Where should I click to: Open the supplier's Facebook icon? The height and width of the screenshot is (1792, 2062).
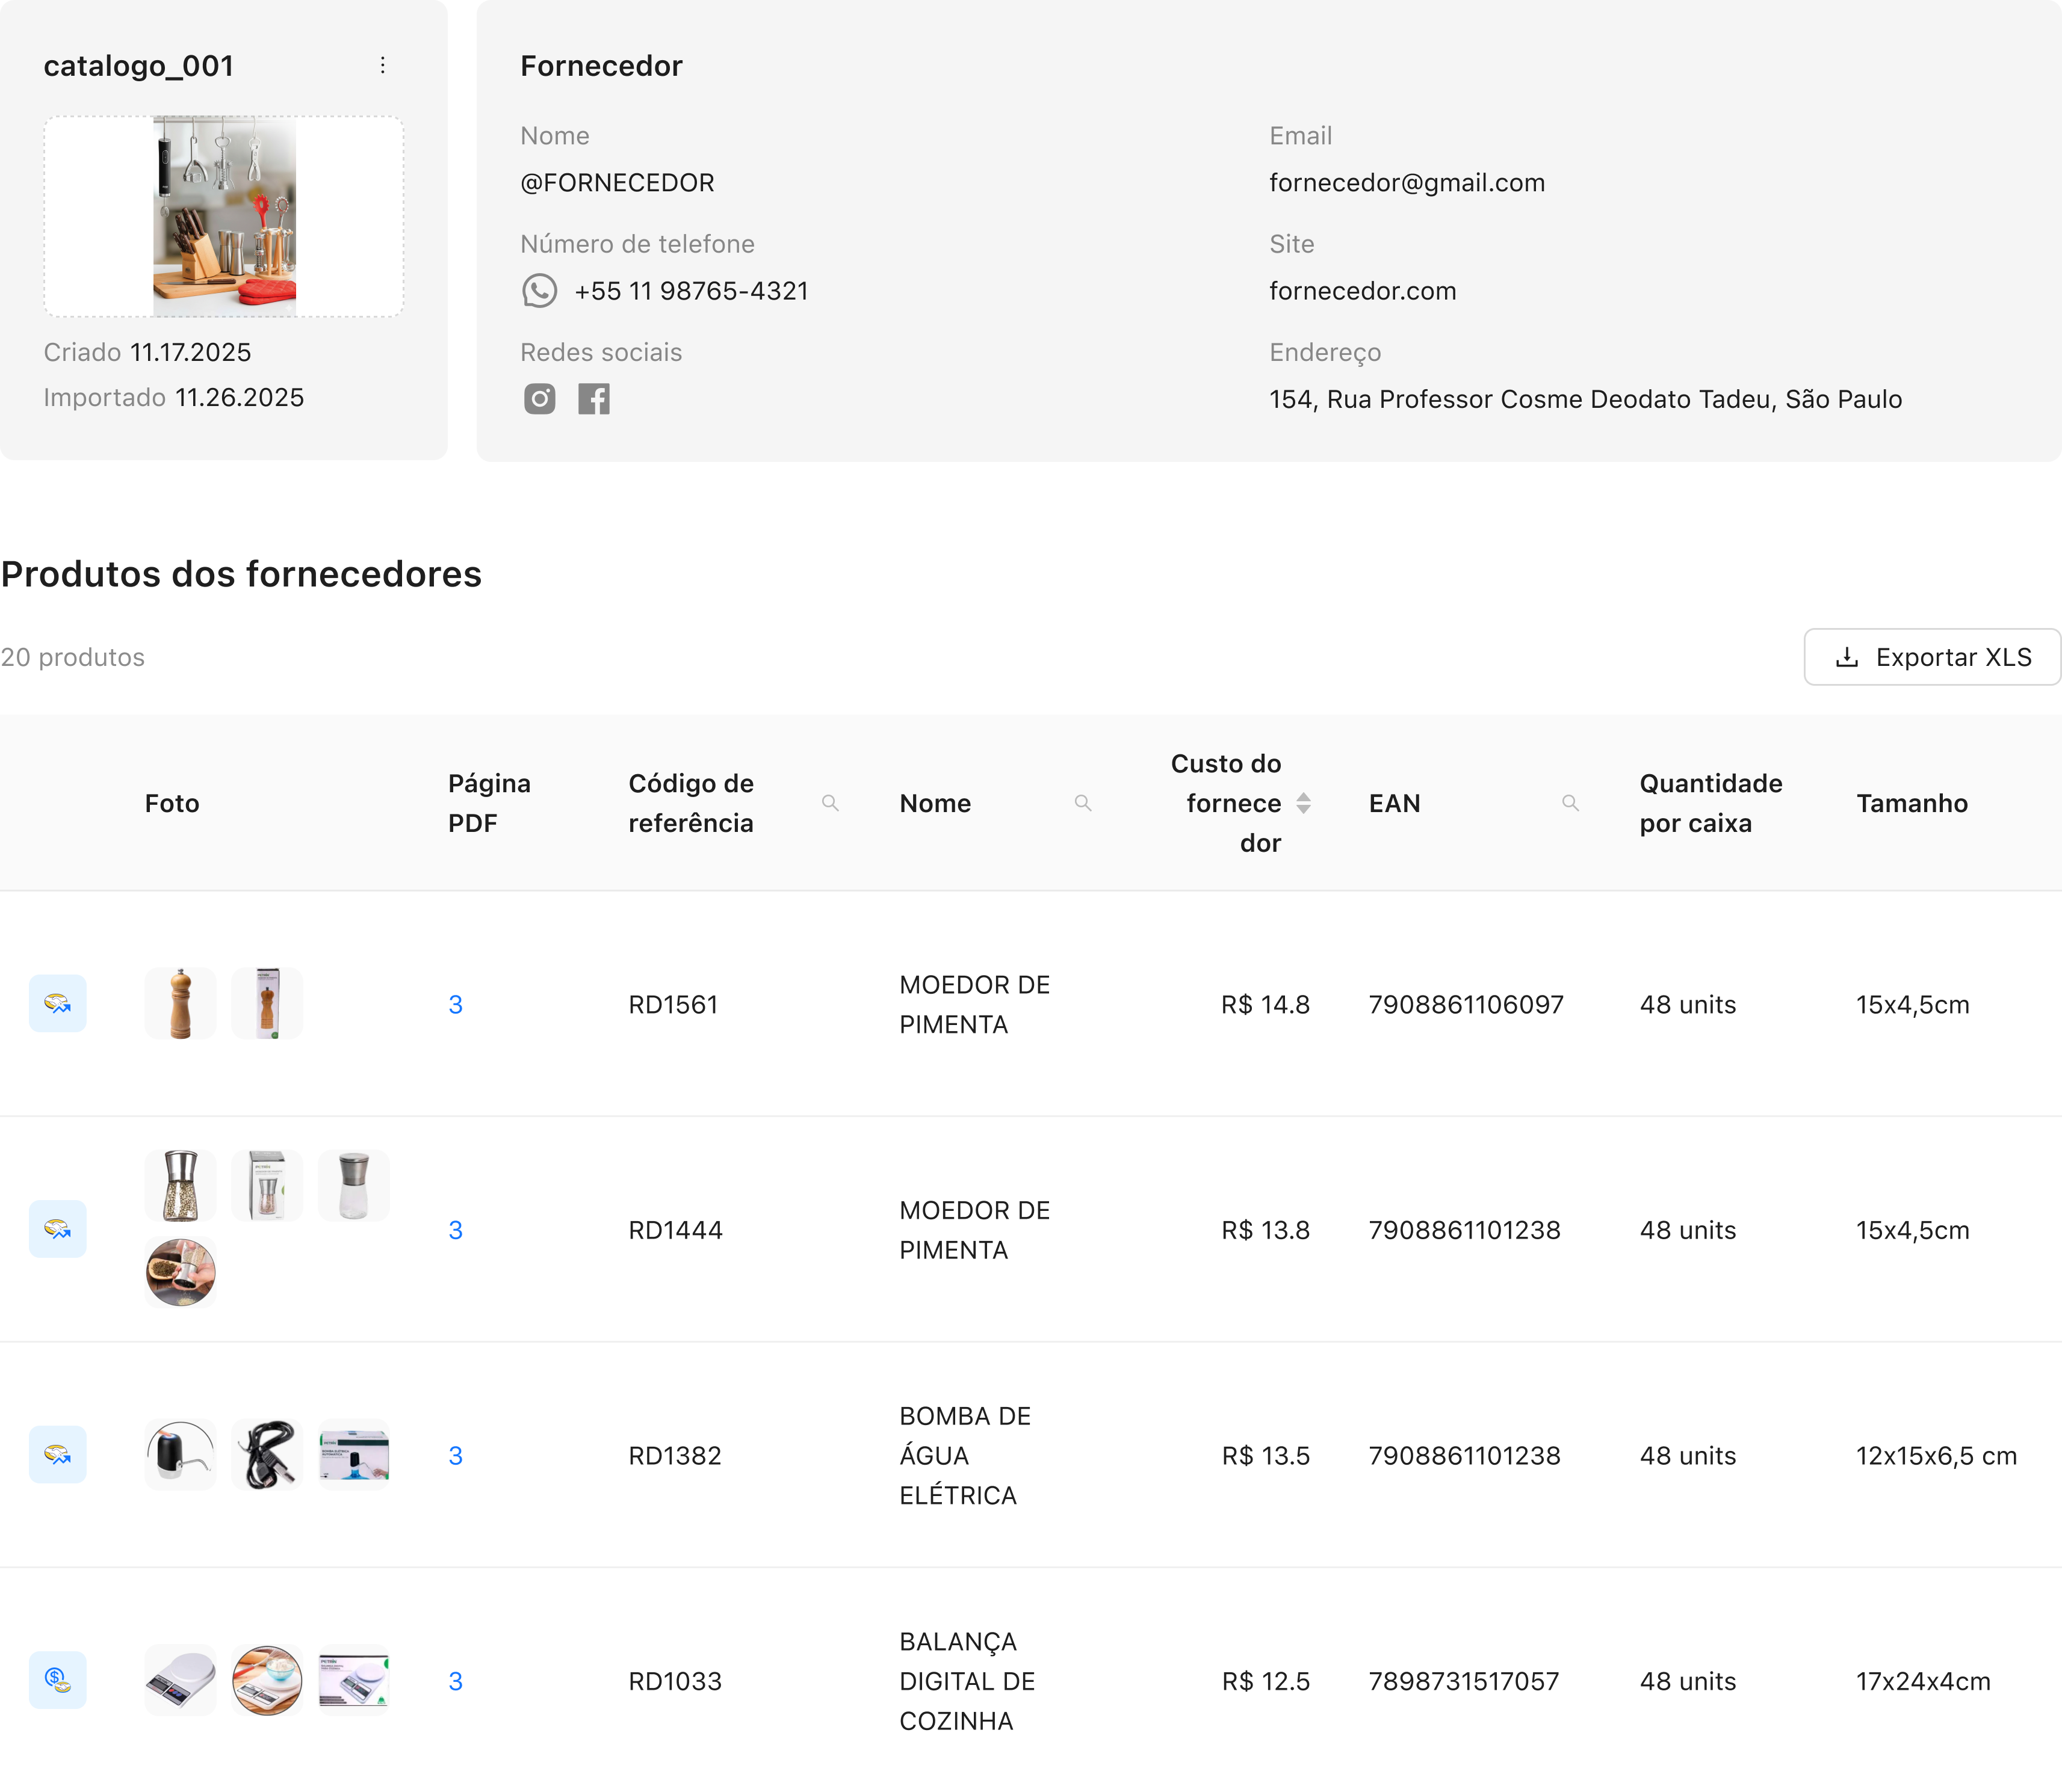tap(593, 399)
